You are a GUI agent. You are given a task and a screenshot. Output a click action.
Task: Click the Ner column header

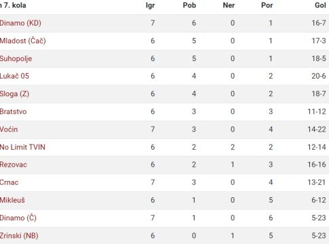229,5
